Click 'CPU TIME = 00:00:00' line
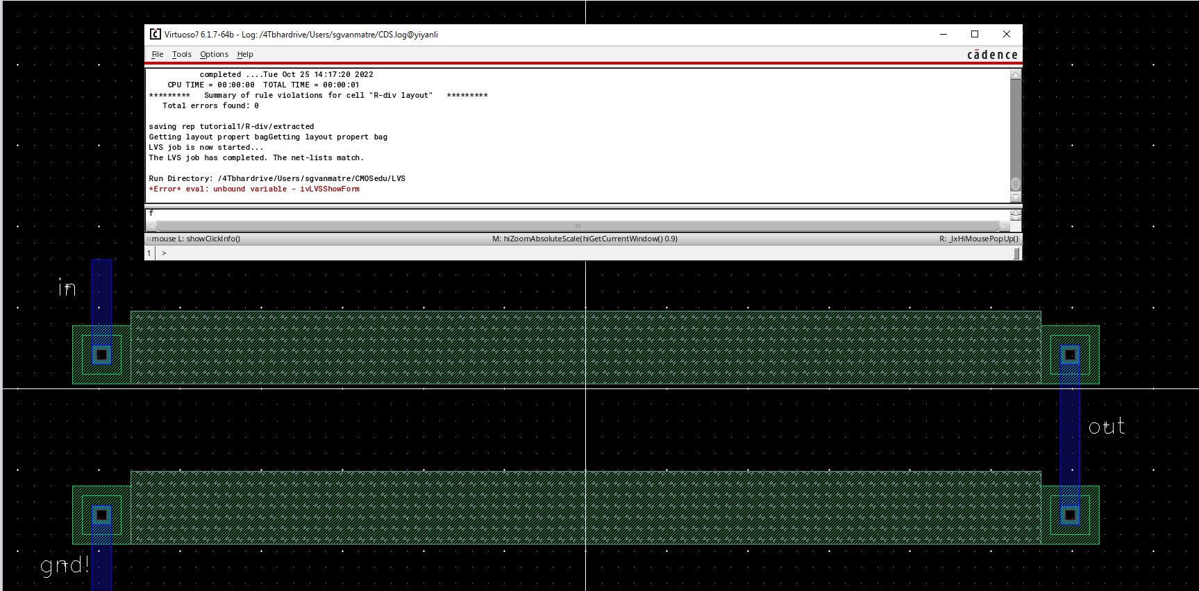1199x591 pixels. coord(263,85)
